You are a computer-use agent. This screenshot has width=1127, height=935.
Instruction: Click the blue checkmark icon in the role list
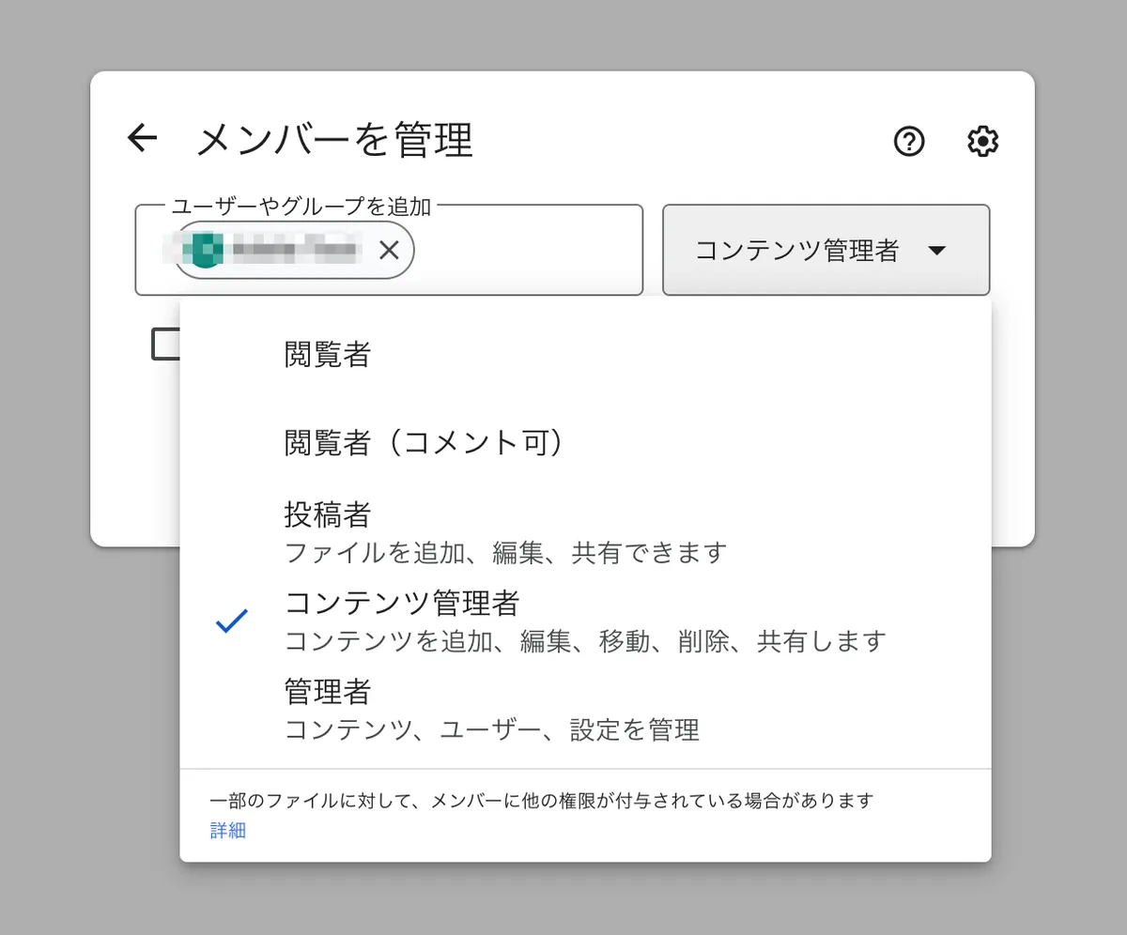pos(231,621)
